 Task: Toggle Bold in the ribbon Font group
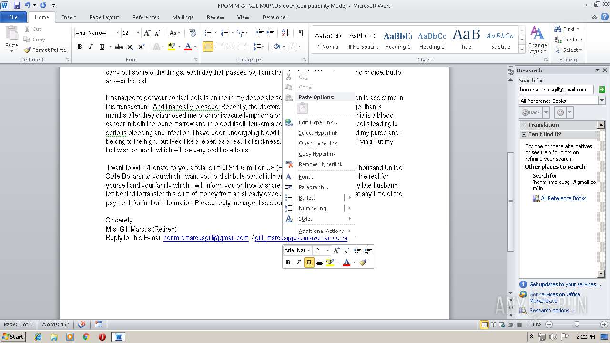(80, 47)
